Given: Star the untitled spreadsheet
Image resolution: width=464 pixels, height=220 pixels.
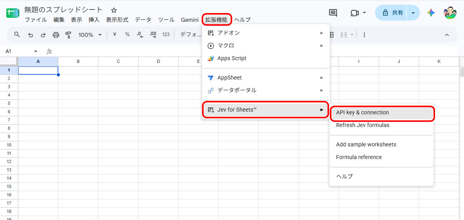Looking at the screenshot, I should tap(114, 10).
